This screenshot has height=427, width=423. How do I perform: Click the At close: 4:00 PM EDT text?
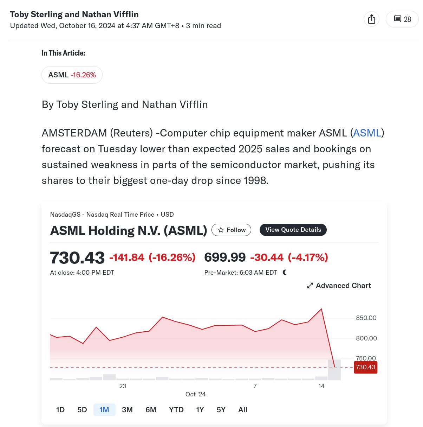(82, 273)
